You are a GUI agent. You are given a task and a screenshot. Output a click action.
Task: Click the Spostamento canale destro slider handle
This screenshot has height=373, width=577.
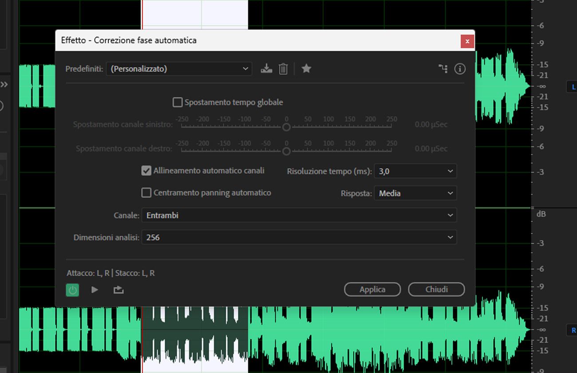click(286, 151)
